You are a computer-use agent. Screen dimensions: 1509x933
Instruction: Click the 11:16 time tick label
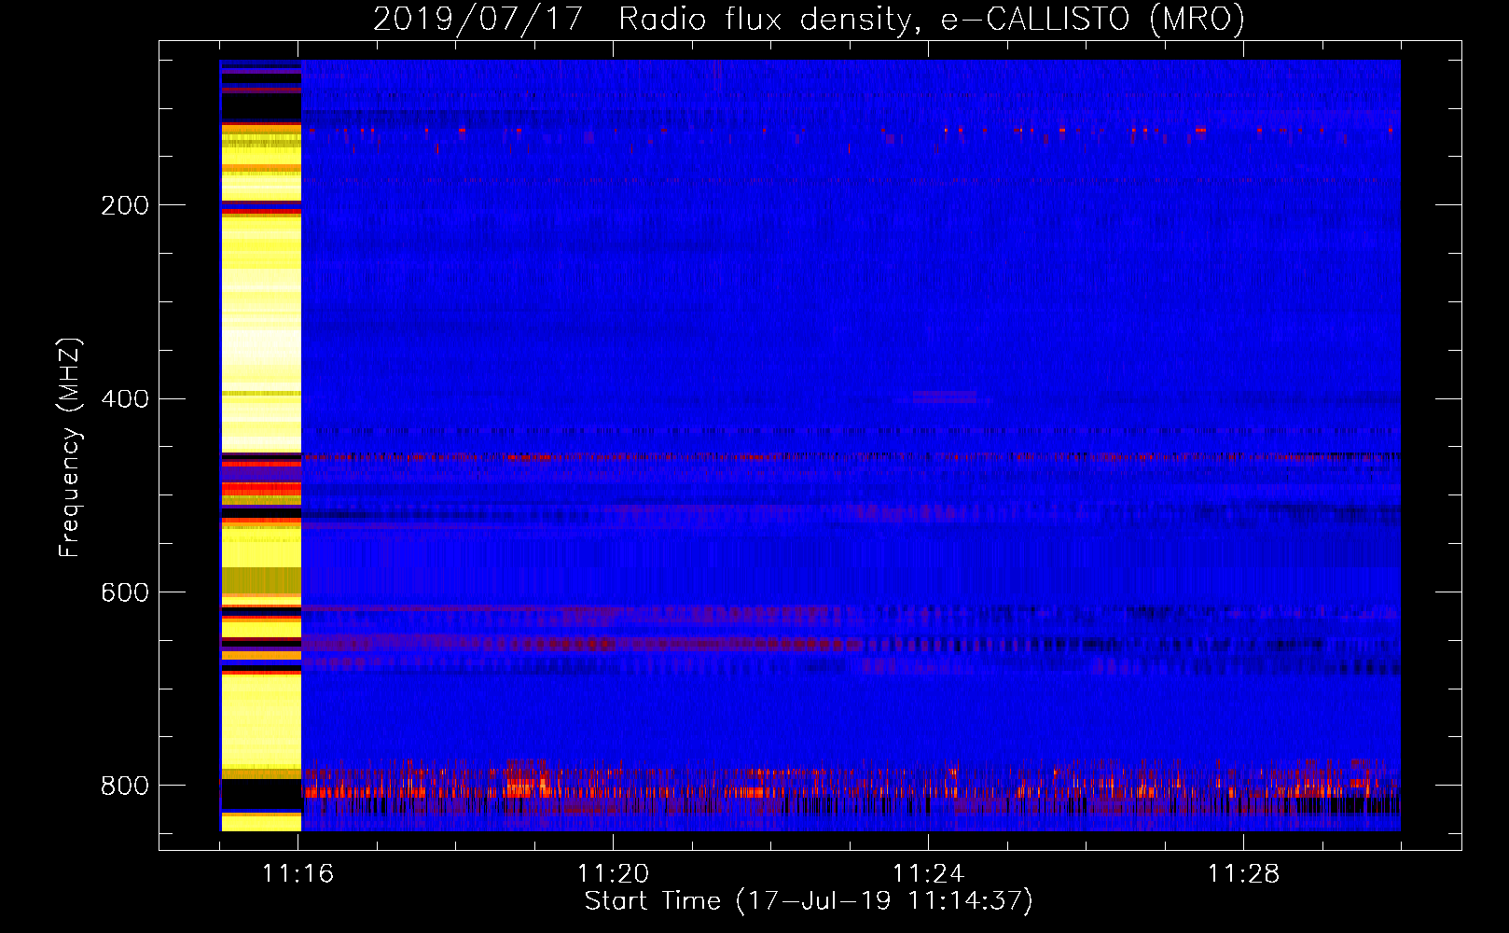(298, 874)
